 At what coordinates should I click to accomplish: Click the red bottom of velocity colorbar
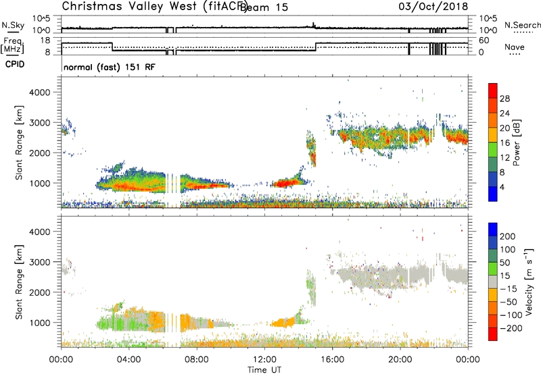click(x=493, y=334)
